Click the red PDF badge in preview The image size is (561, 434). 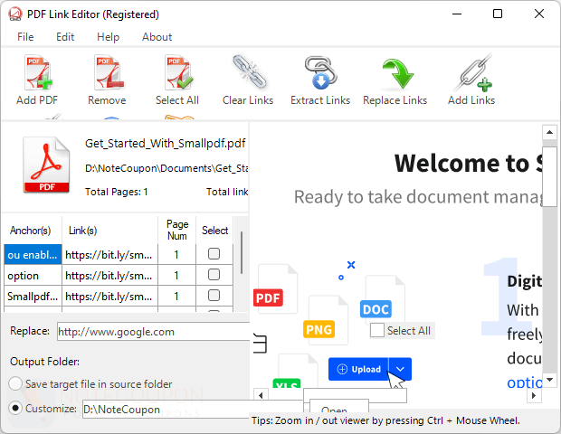point(268,298)
